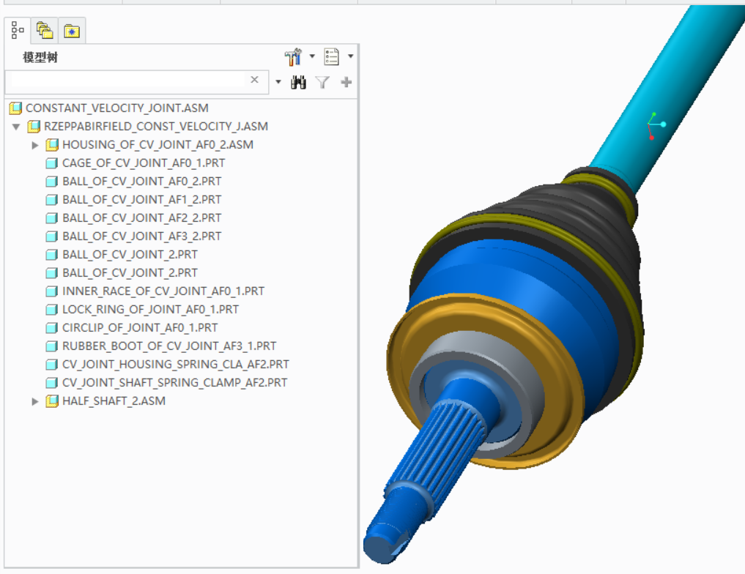The image size is (745, 574).
Task: Select INNER_RACE_OF_CV_JOINT_AF0_1.PRT
Action: coord(163,291)
